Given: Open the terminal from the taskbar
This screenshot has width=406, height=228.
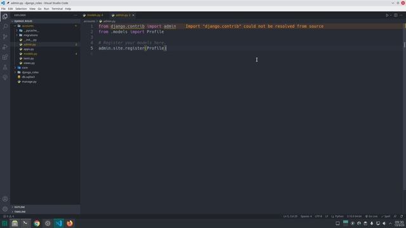Looking at the screenshot, I should click(x=25, y=224).
